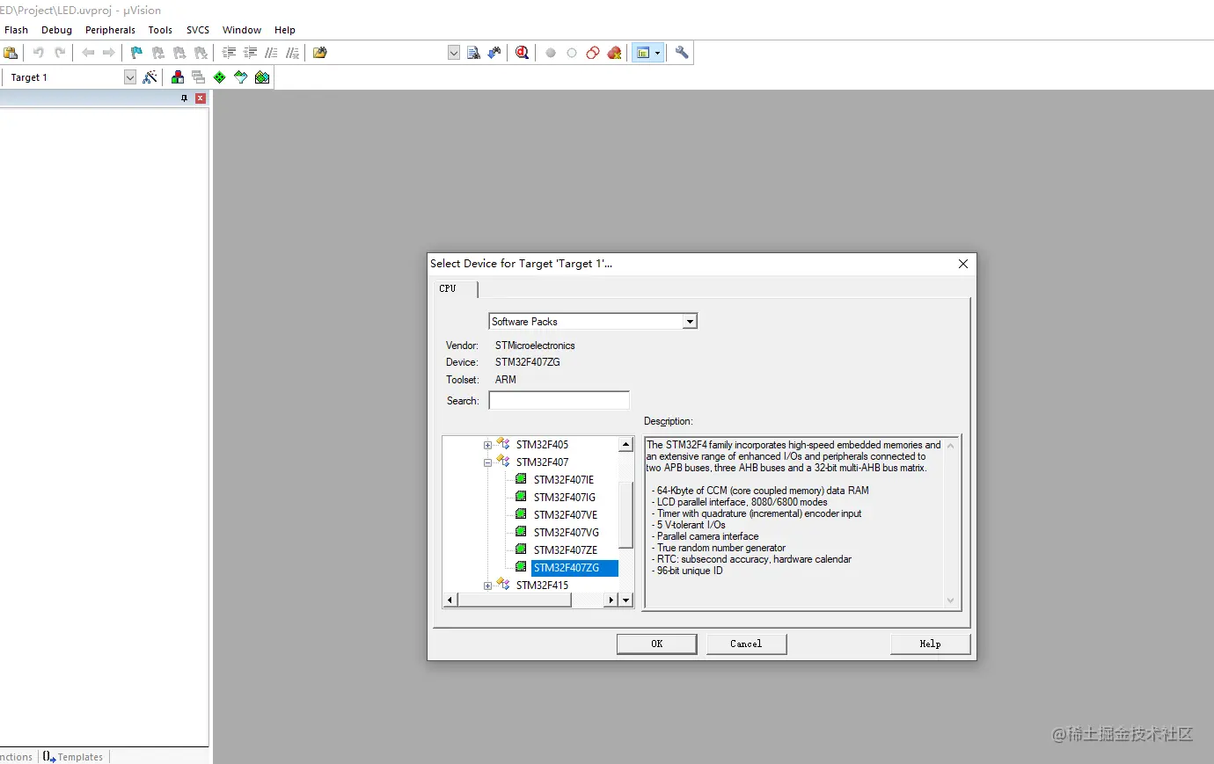Click the device tree horizontal scroll-right arrow

611,600
